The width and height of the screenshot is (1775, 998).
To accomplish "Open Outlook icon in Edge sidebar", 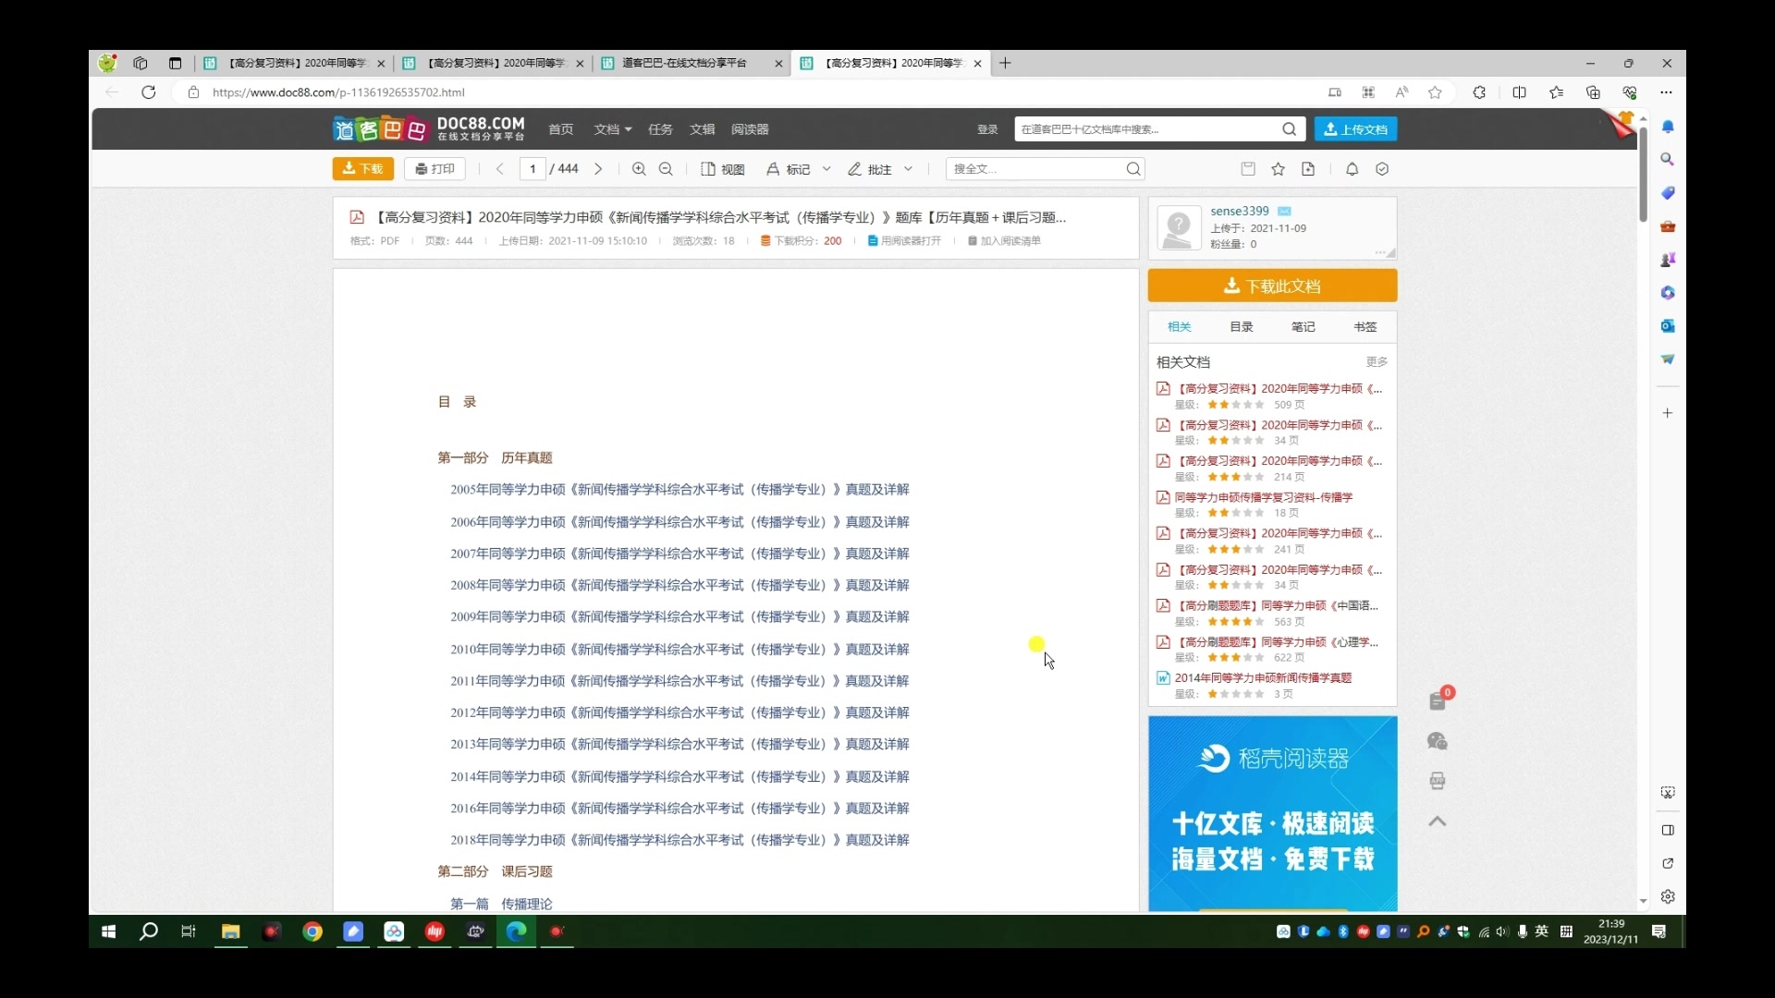I will [x=1667, y=326].
